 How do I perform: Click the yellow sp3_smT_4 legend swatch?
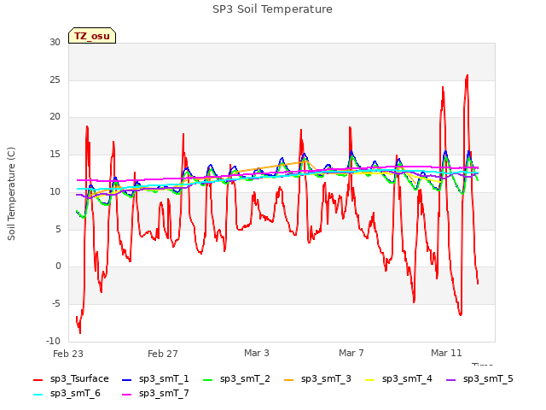(x=369, y=379)
